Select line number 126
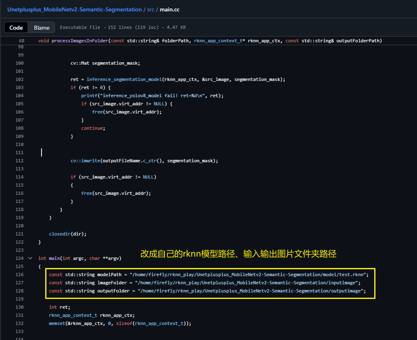The image size is (417, 340). tap(20, 275)
